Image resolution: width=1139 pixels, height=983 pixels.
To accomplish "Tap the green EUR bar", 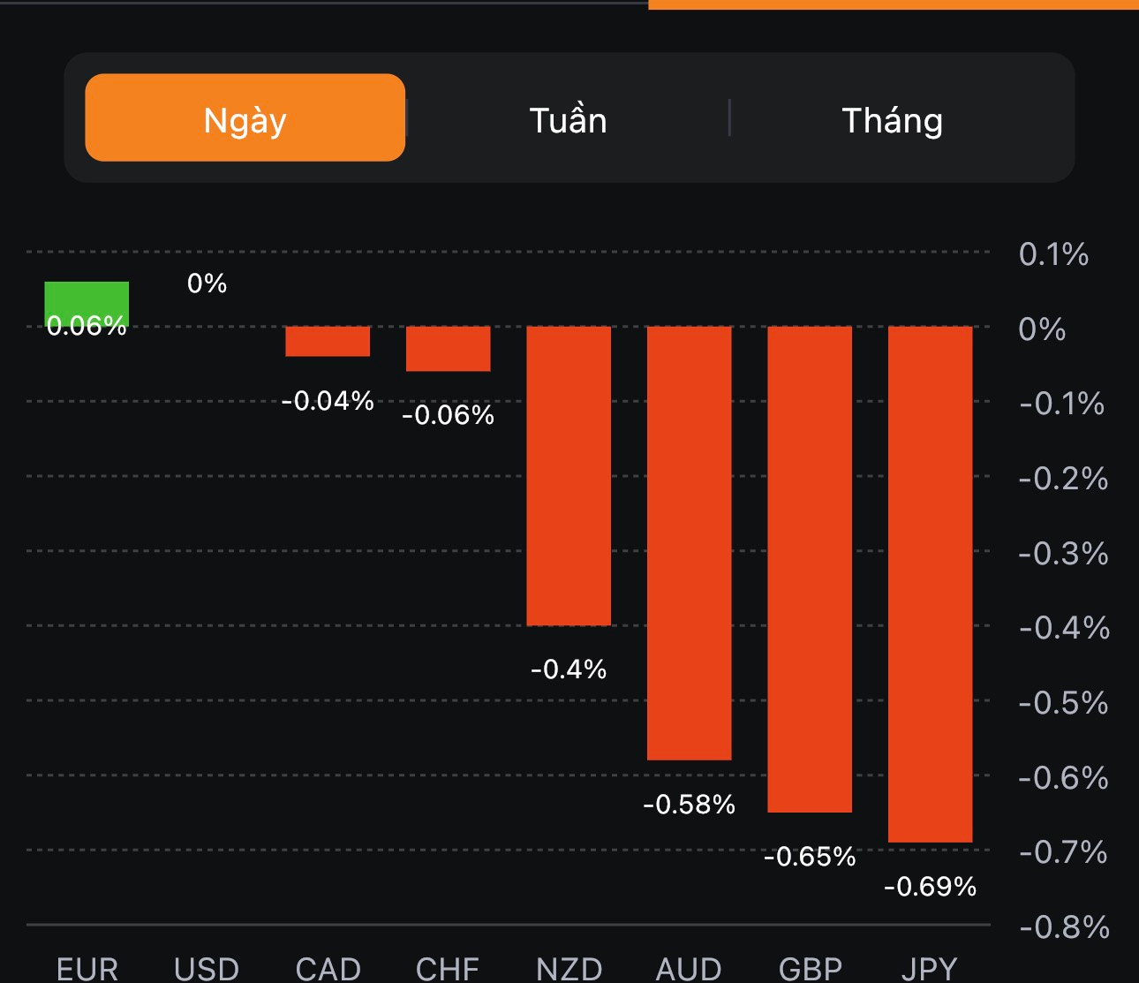I will pyautogui.click(x=87, y=300).
